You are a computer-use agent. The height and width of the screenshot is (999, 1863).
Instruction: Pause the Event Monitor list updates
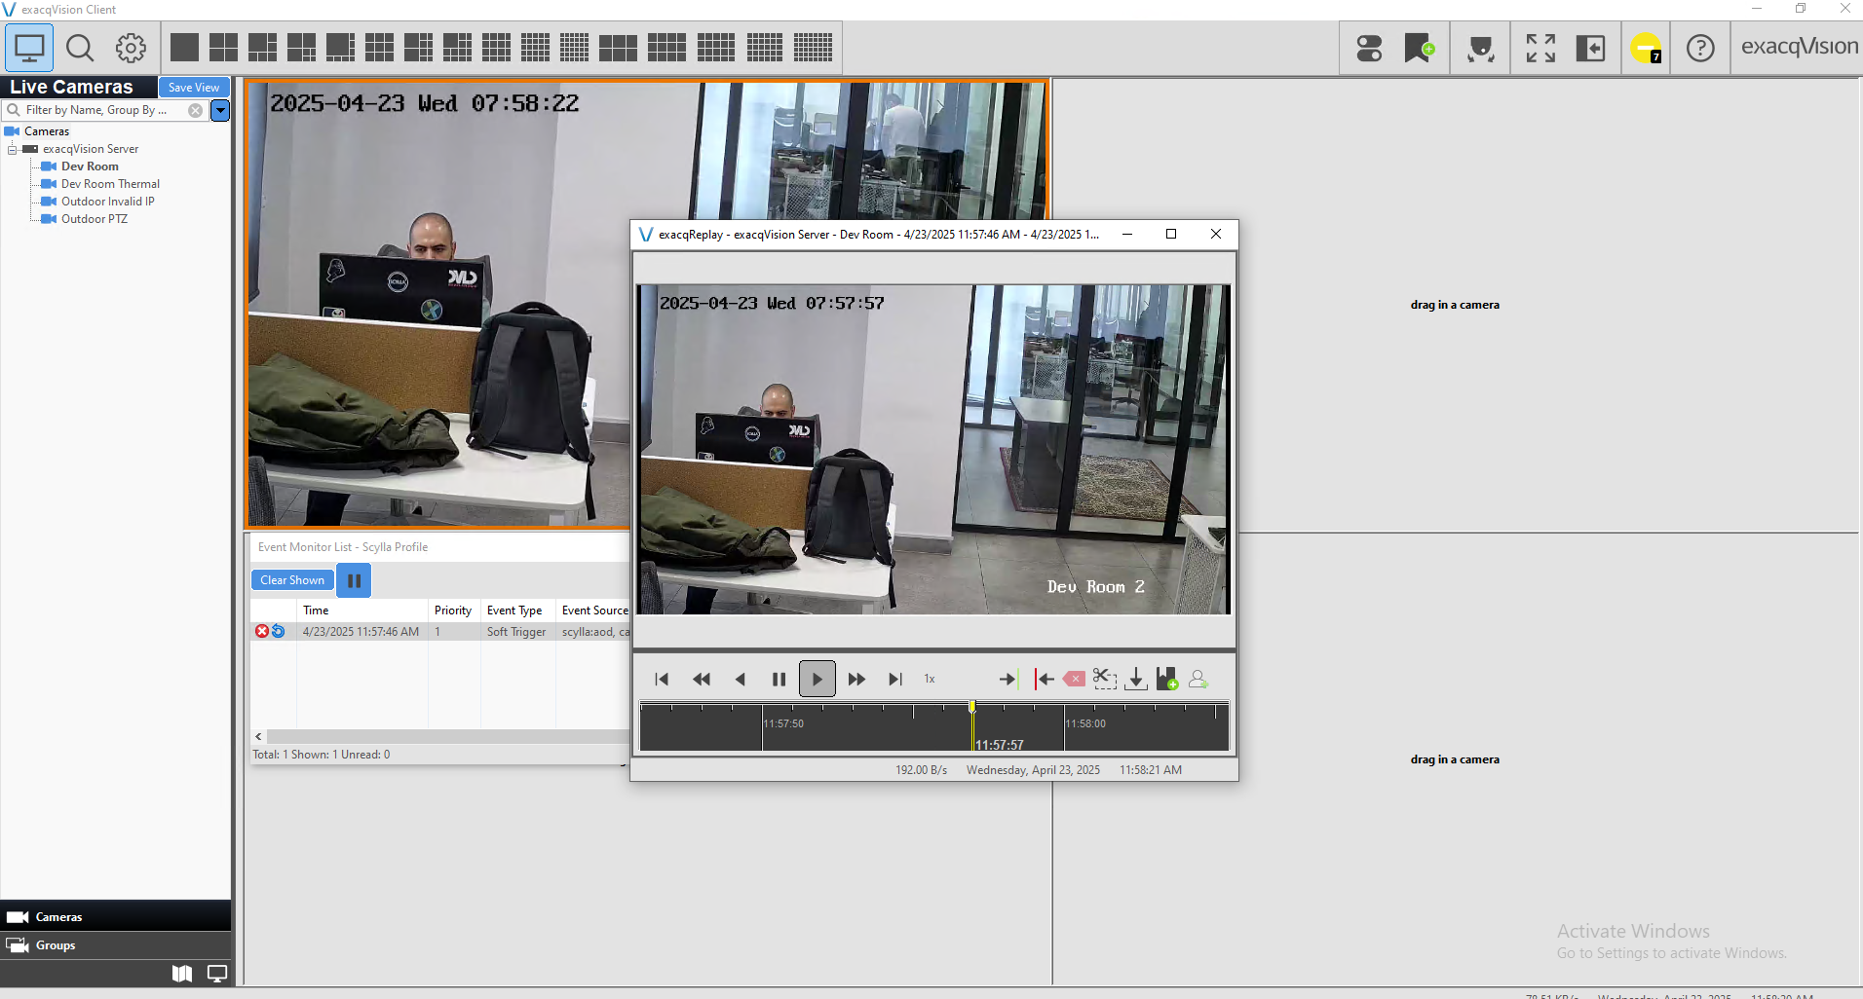[x=354, y=580]
